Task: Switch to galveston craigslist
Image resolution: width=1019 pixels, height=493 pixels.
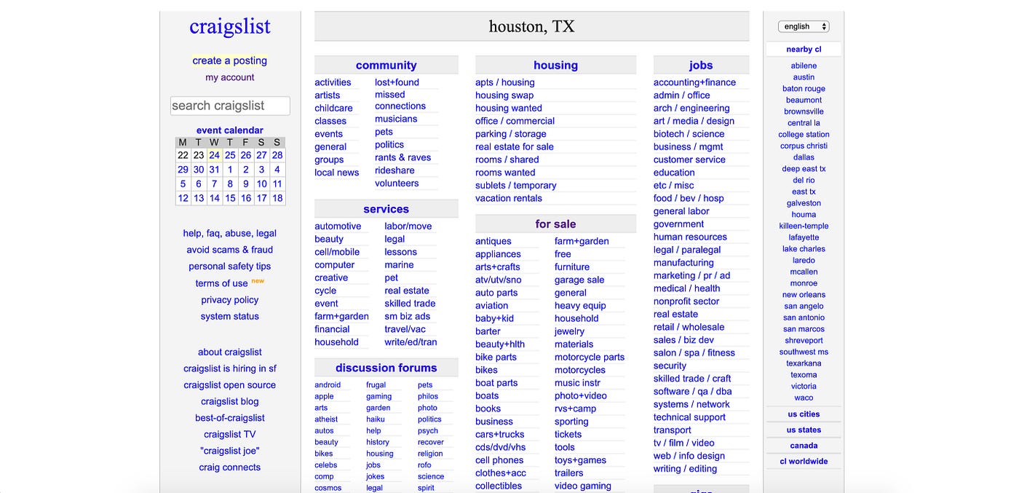Action: pos(804,203)
